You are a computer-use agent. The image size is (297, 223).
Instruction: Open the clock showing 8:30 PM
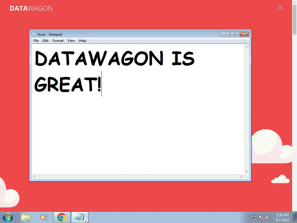click(x=282, y=217)
